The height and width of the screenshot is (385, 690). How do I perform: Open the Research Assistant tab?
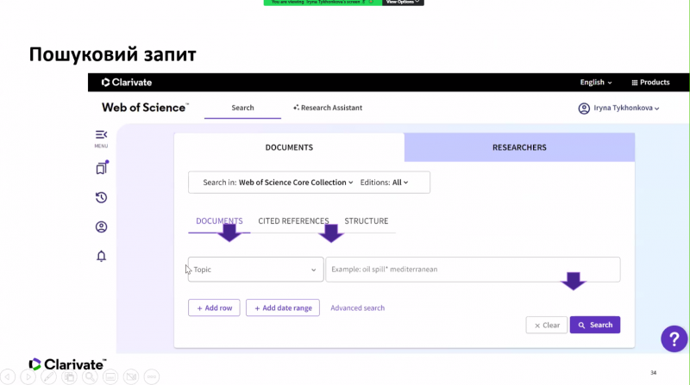(x=328, y=108)
